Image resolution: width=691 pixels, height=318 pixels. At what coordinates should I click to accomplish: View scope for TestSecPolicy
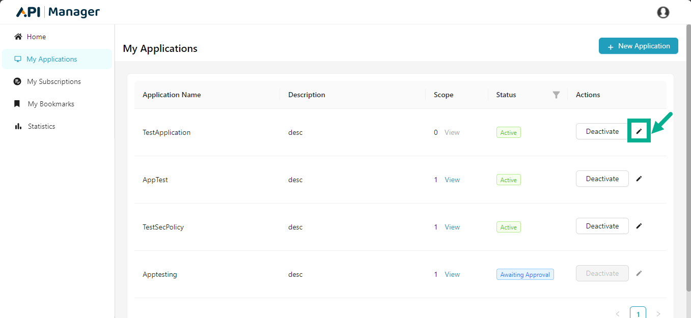[x=452, y=227]
